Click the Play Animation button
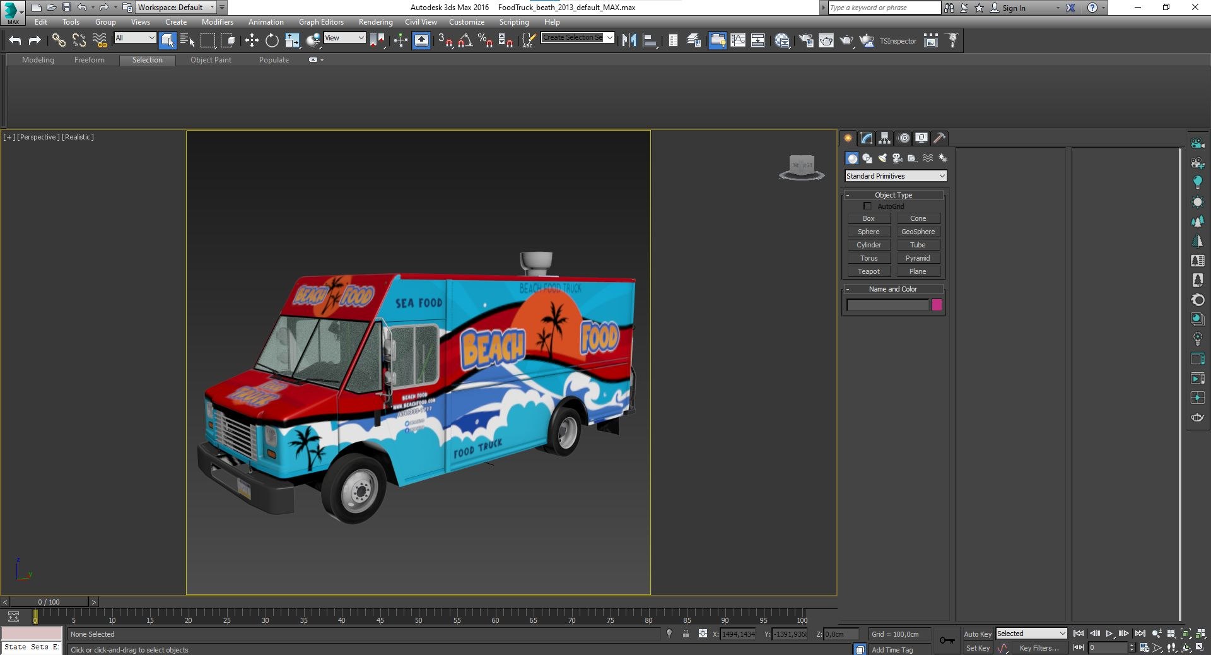The width and height of the screenshot is (1211, 655). (1109, 634)
